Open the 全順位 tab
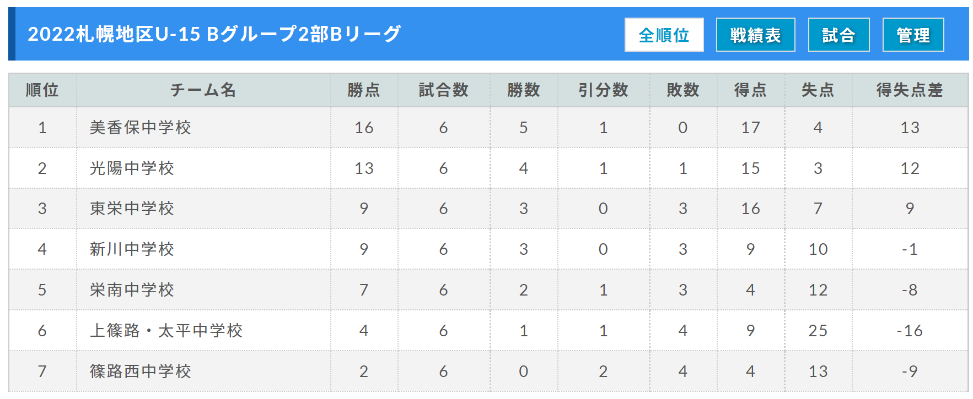The width and height of the screenshot is (973, 399). point(664,35)
